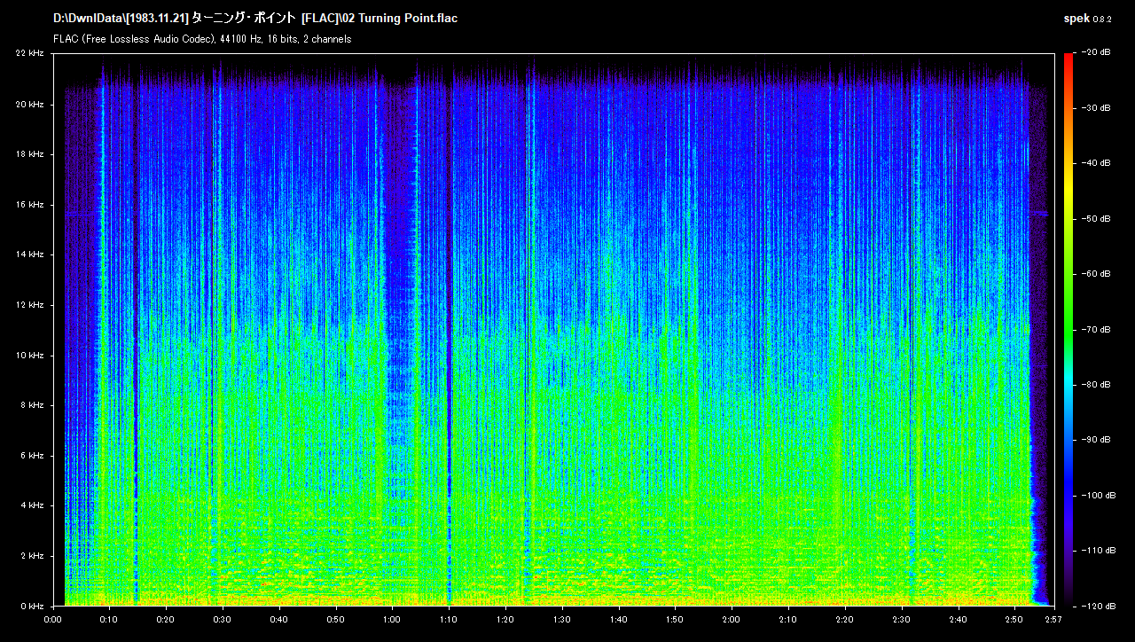This screenshot has height=642, width=1135.
Task: Click the 22 kHz frequency label
Action: pyautogui.click(x=29, y=54)
